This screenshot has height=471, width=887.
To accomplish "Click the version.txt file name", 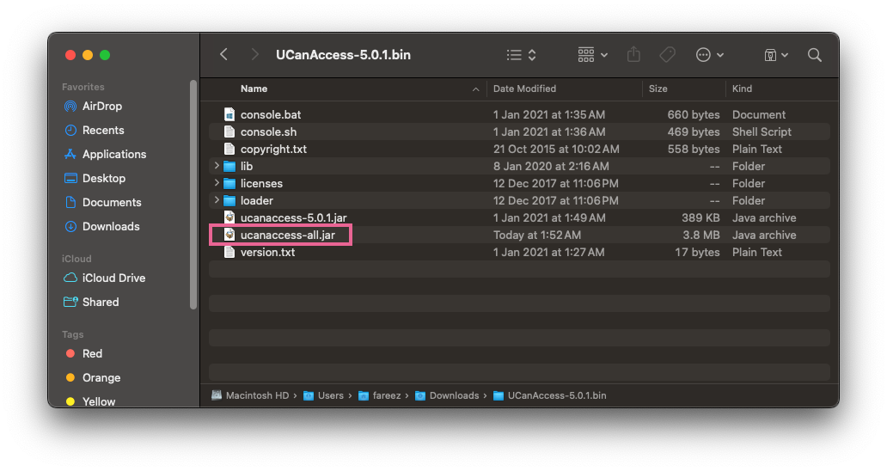I will 267,252.
